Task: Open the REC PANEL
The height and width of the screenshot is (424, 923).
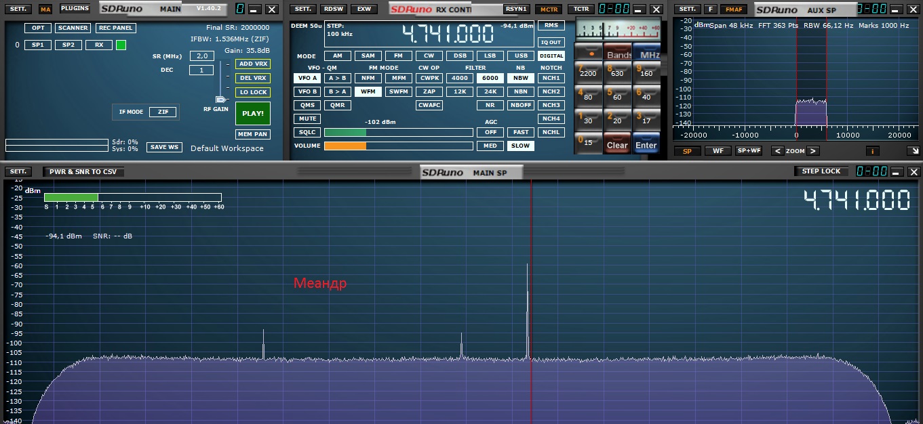Action: click(115, 28)
